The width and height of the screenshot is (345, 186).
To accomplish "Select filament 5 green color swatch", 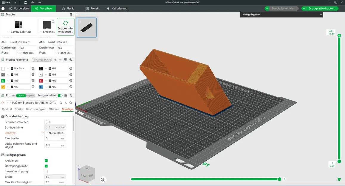I will click(x=3, y=81).
